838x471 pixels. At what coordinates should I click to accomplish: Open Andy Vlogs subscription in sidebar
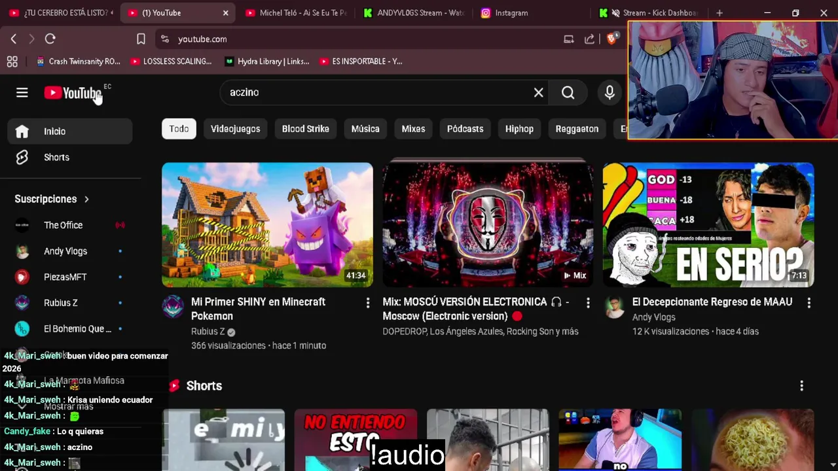(70, 251)
